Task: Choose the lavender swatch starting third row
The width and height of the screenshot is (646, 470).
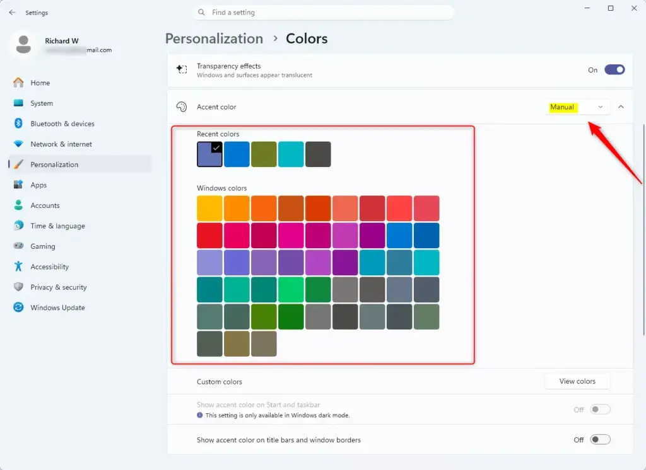Action: pyautogui.click(x=209, y=263)
